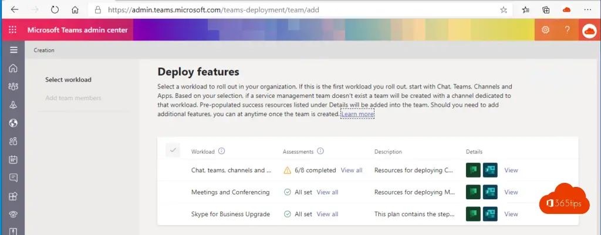Viewport: 601px width, 235px height.
Task: Click View details for Skype for Business Upgrade
Action: pyautogui.click(x=511, y=214)
